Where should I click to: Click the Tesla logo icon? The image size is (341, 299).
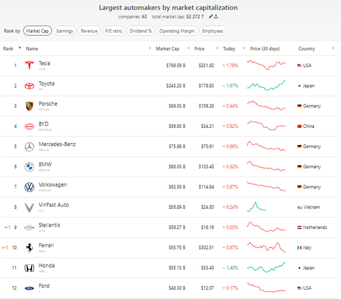(30, 65)
